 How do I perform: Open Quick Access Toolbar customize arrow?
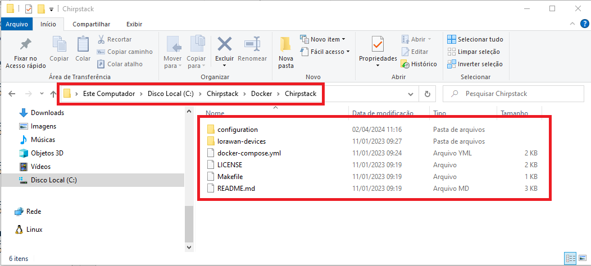(x=51, y=9)
